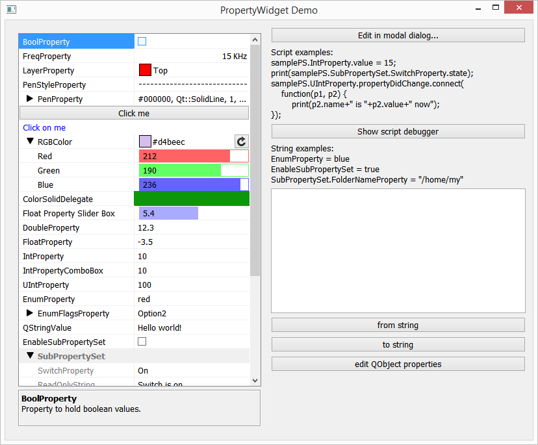Screen dimensions: 538x445
Task: Follow the "Click on me" link
Action: tap(44, 127)
